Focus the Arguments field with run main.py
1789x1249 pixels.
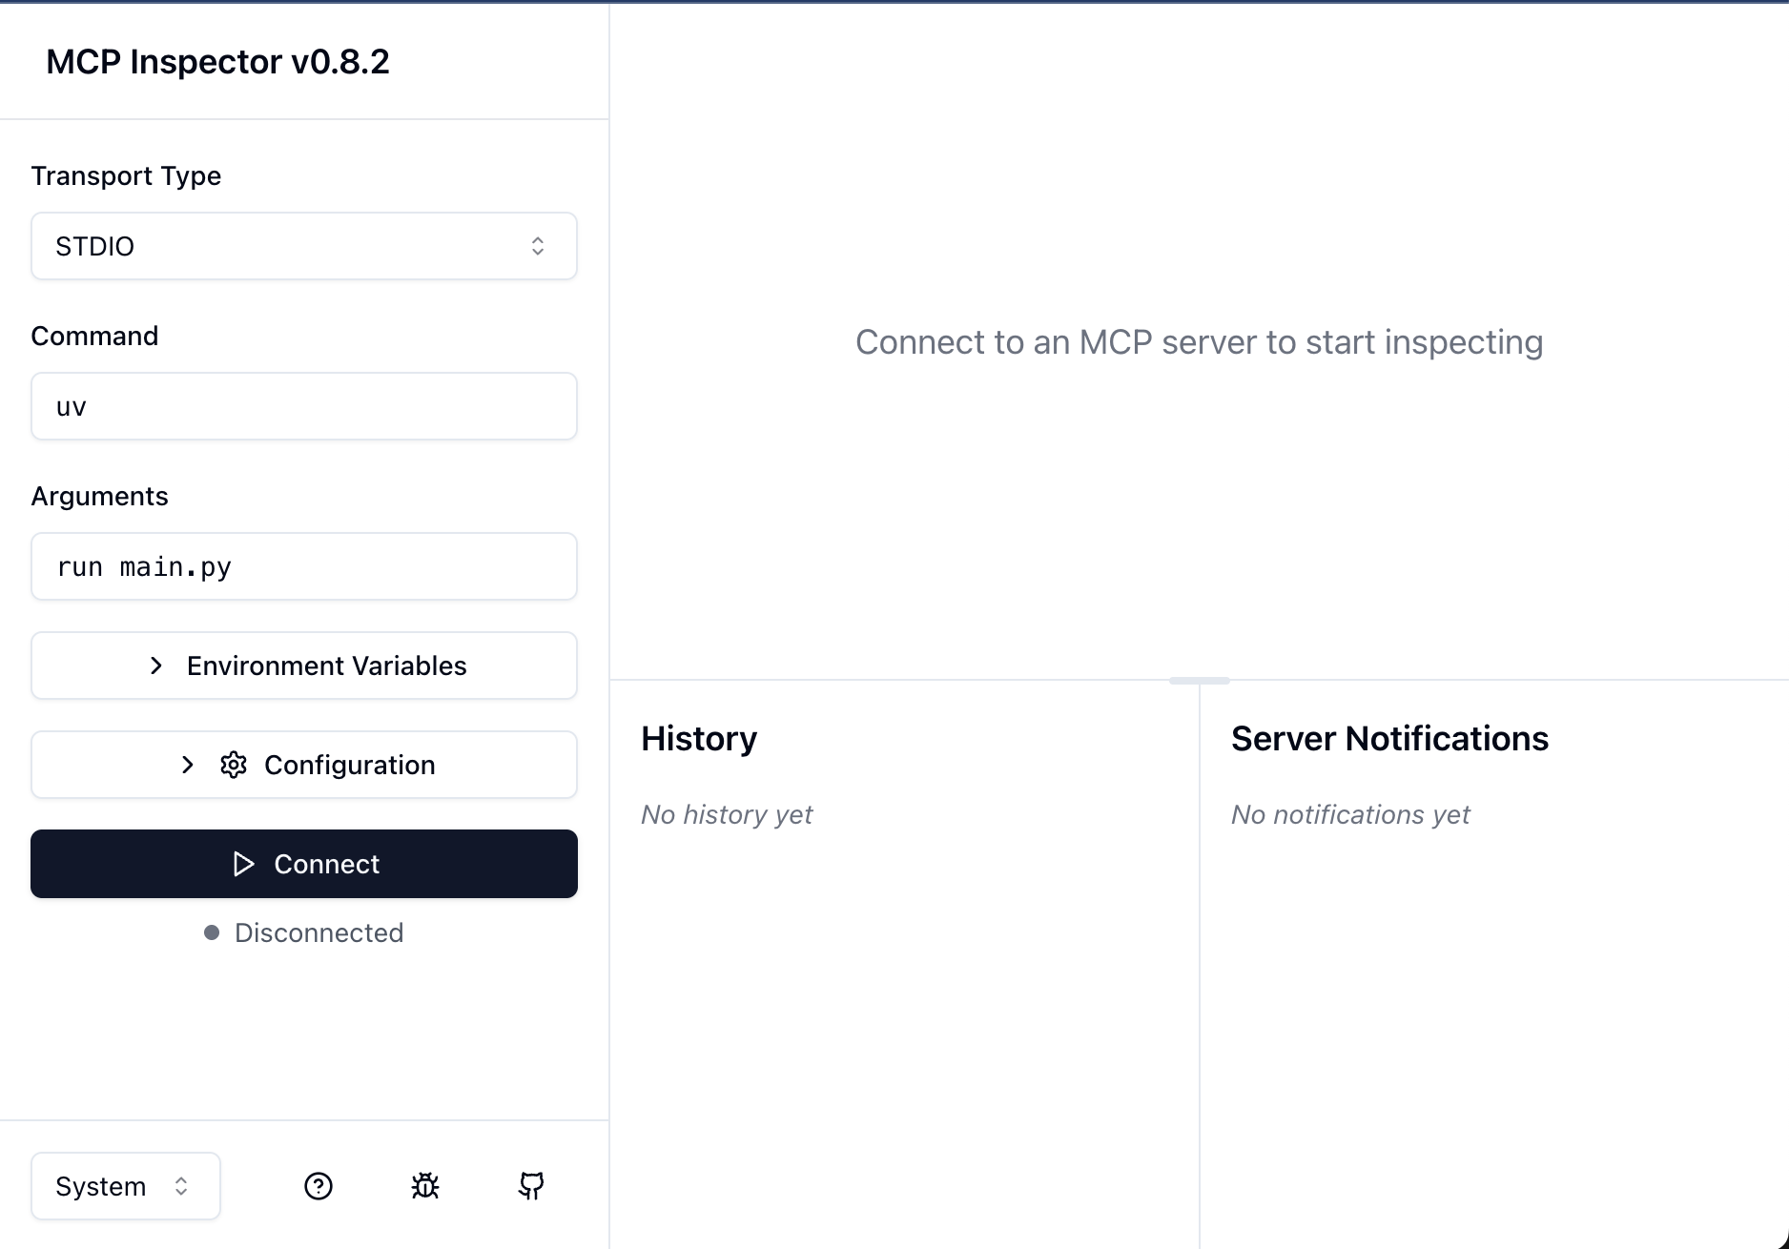click(303, 566)
